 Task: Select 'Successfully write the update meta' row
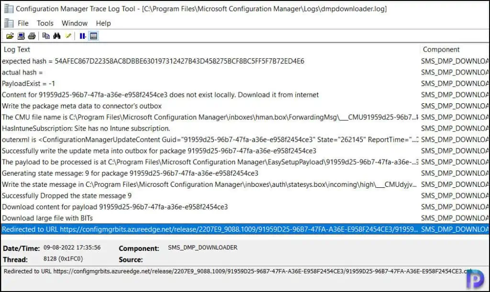(x=245, y=151)
